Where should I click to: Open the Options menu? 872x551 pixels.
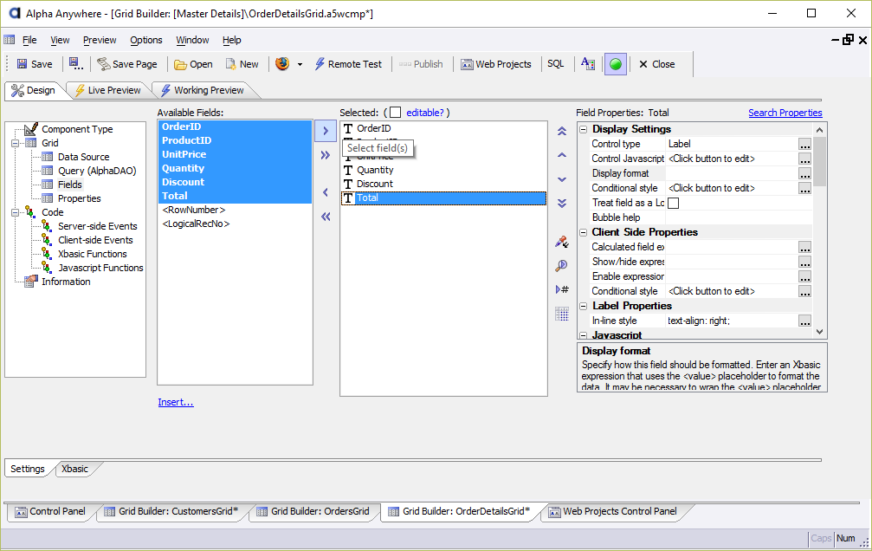(x=146, y=40)
